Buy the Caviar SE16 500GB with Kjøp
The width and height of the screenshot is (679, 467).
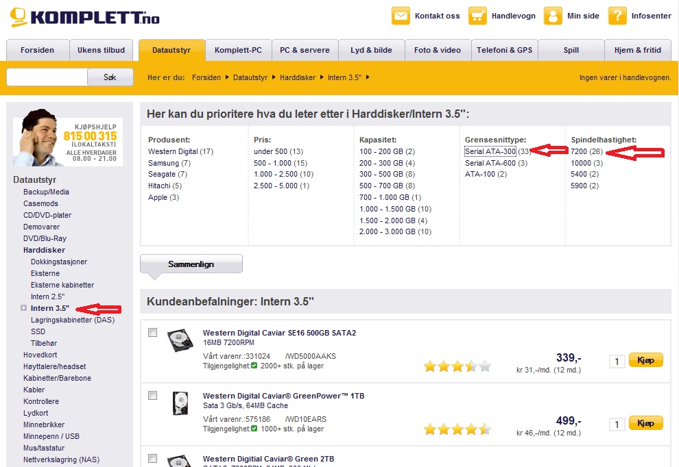click(x=645, y=360)
